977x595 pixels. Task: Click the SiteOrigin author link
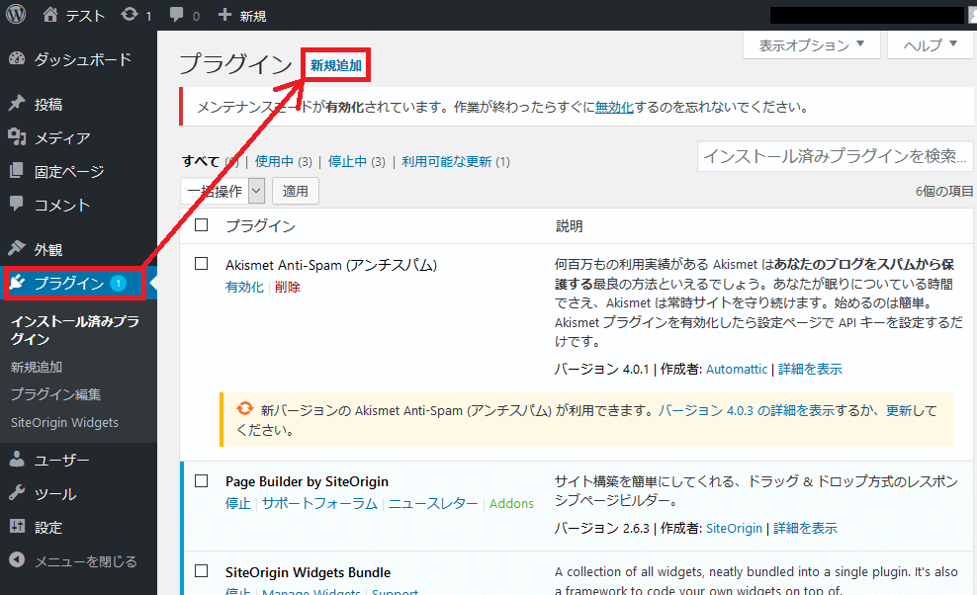point(734,529)
